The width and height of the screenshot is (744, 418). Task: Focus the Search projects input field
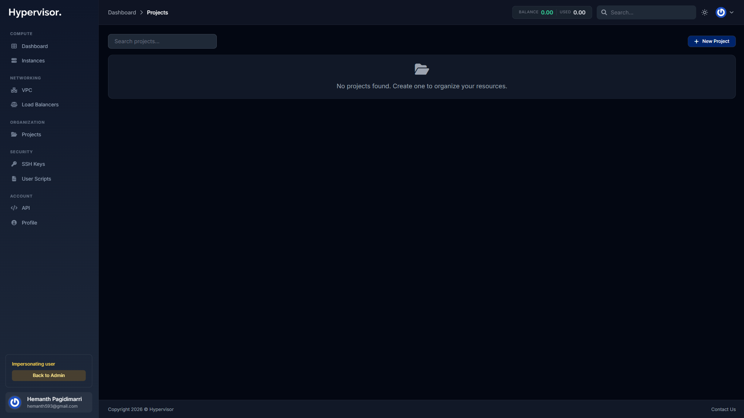162,41
